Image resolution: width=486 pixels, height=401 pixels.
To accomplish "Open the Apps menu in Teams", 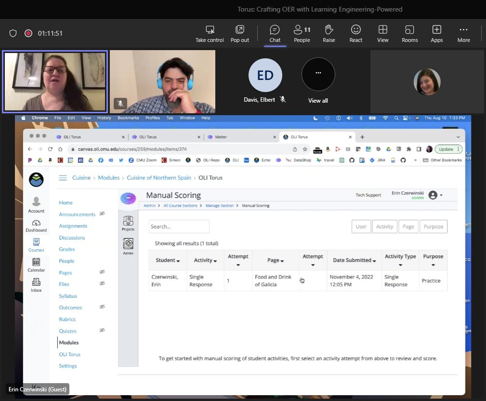I will [x=437, y=33].
